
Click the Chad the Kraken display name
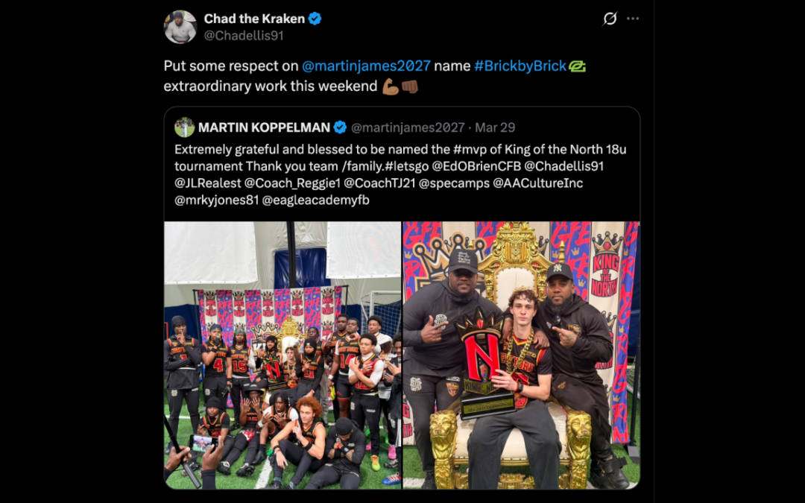pyautogui.click(x=254, y=19)
